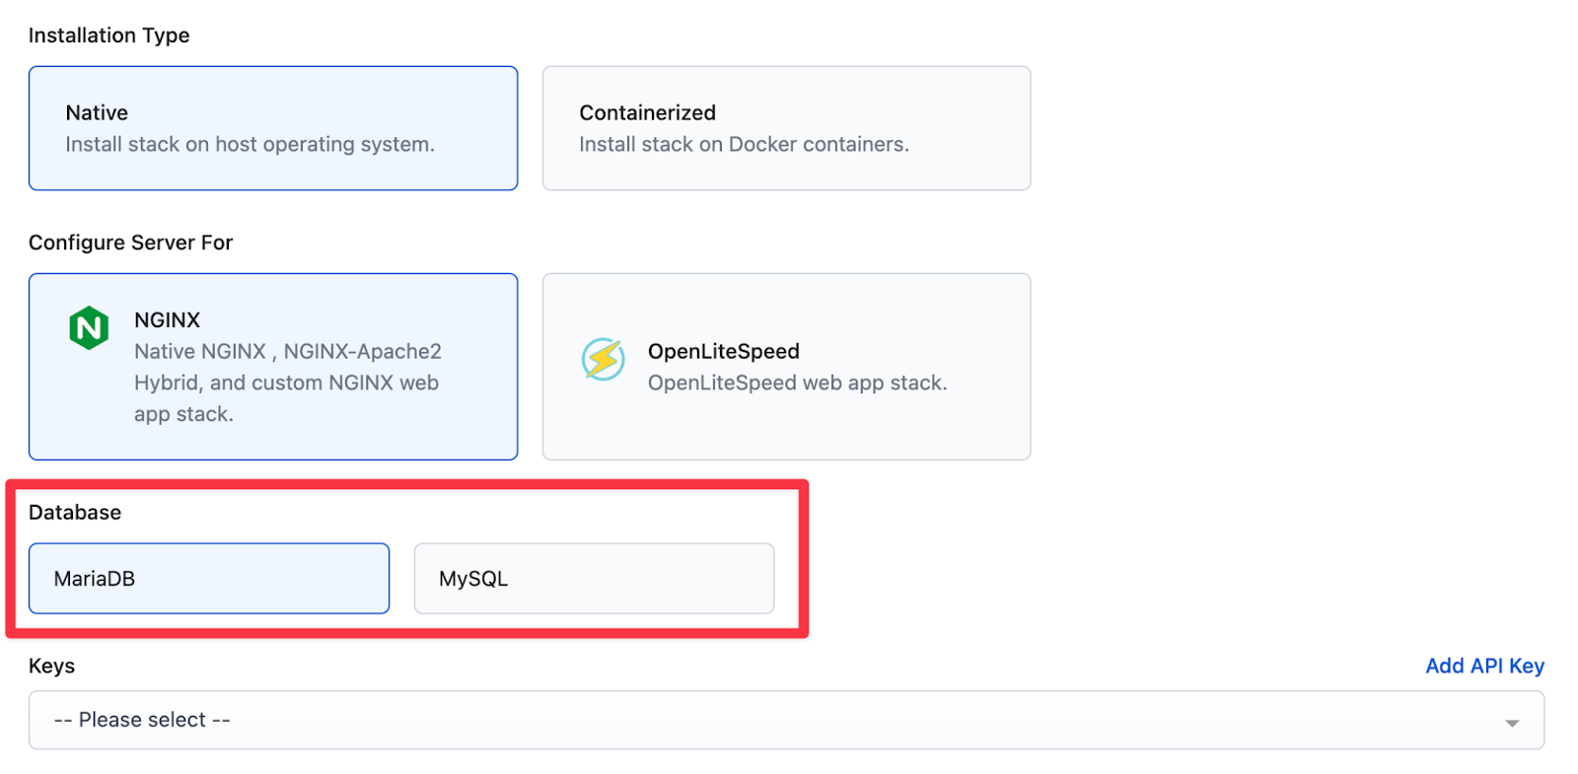Click the Database section label
Screen dimensions: 1578x774
75,512
